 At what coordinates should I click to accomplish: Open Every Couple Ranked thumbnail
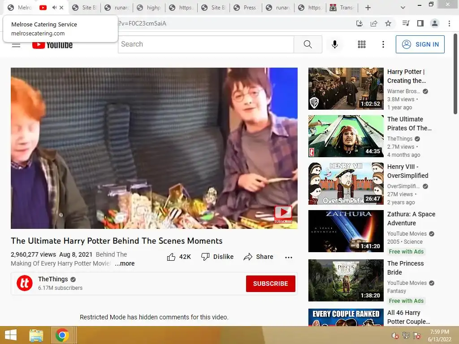click(346, 318)
